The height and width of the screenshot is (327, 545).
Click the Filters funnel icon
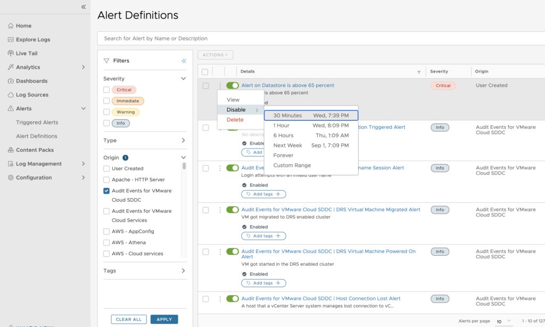(x=106, y=61)
